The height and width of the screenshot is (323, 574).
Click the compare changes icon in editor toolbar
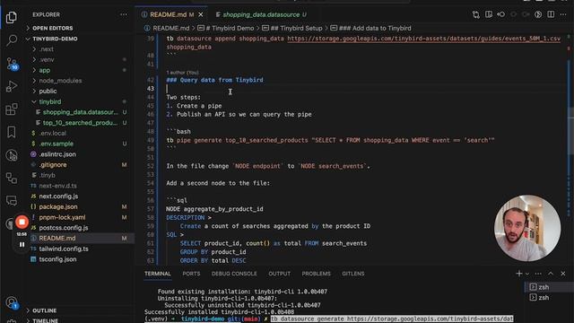pyautogui.click(x=475, y=14)
